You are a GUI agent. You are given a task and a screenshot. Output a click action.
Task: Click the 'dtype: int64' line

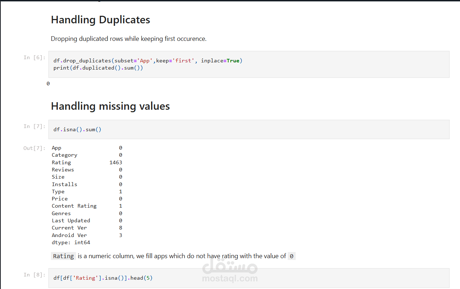click(71, 242)
